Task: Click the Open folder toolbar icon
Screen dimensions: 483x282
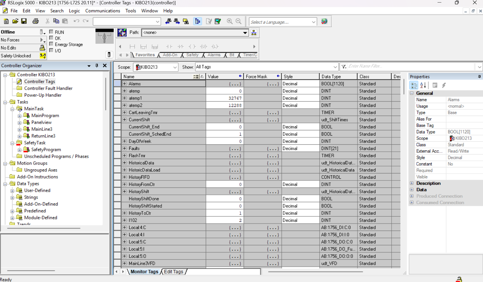Action: coord(15,21)
